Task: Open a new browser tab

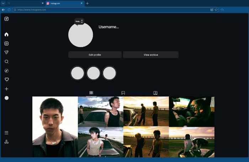Action: [x=88, y=3]
